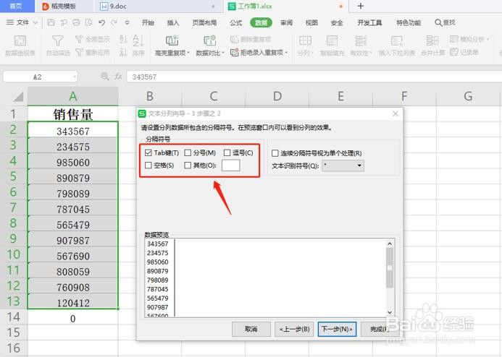The height and width of the screenshot is (357, 502).
Task: Open the quick access toolbar customize dropdown
Action: [x=127, y=22]
